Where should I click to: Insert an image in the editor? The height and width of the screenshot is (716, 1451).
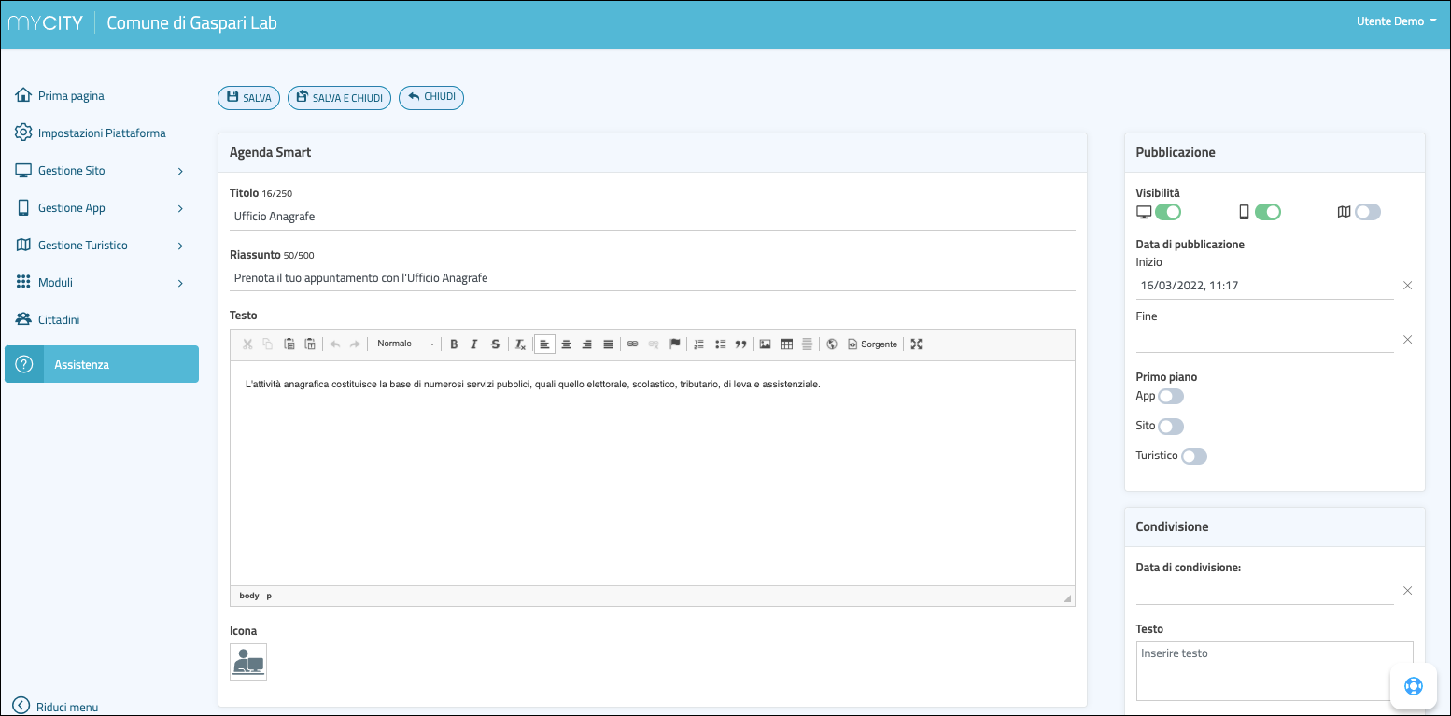tap(766, 344)
